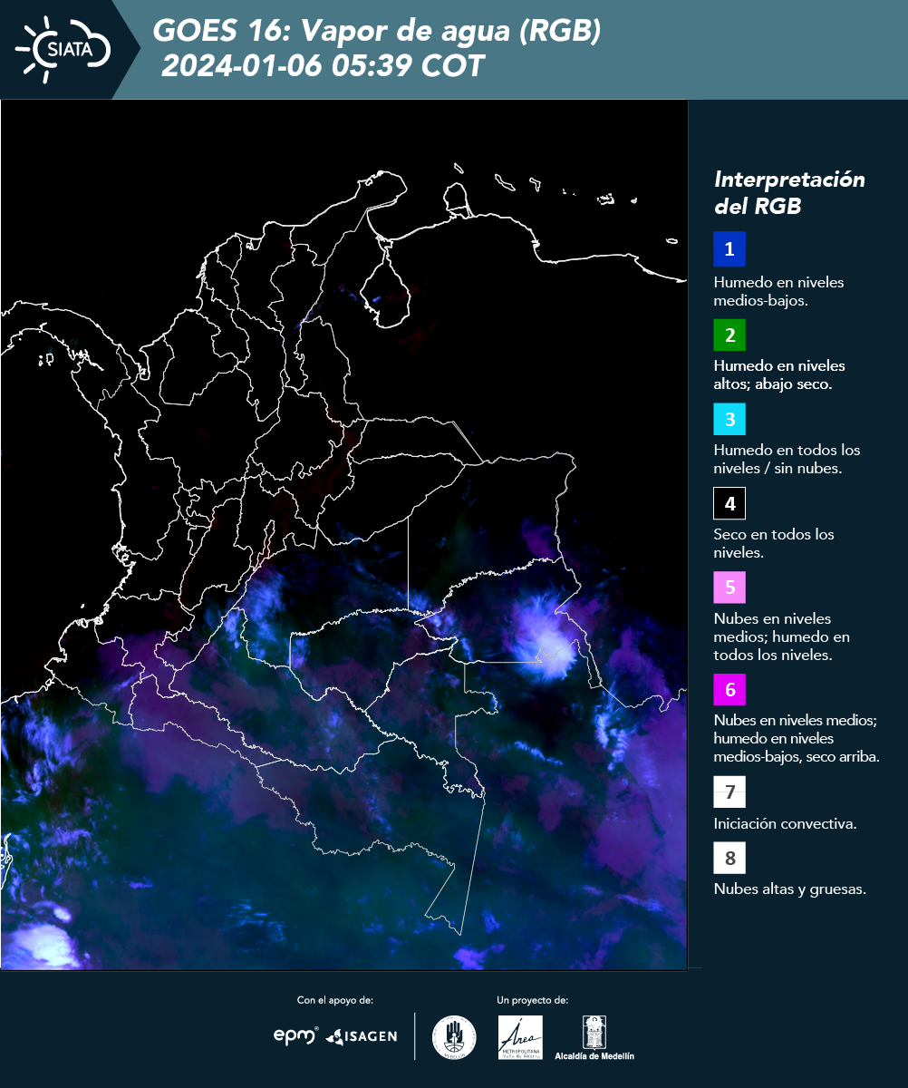Click title 'GOES 16: Vapor de agua (RGB)'
908x1088 pixels.
(377, 32)
